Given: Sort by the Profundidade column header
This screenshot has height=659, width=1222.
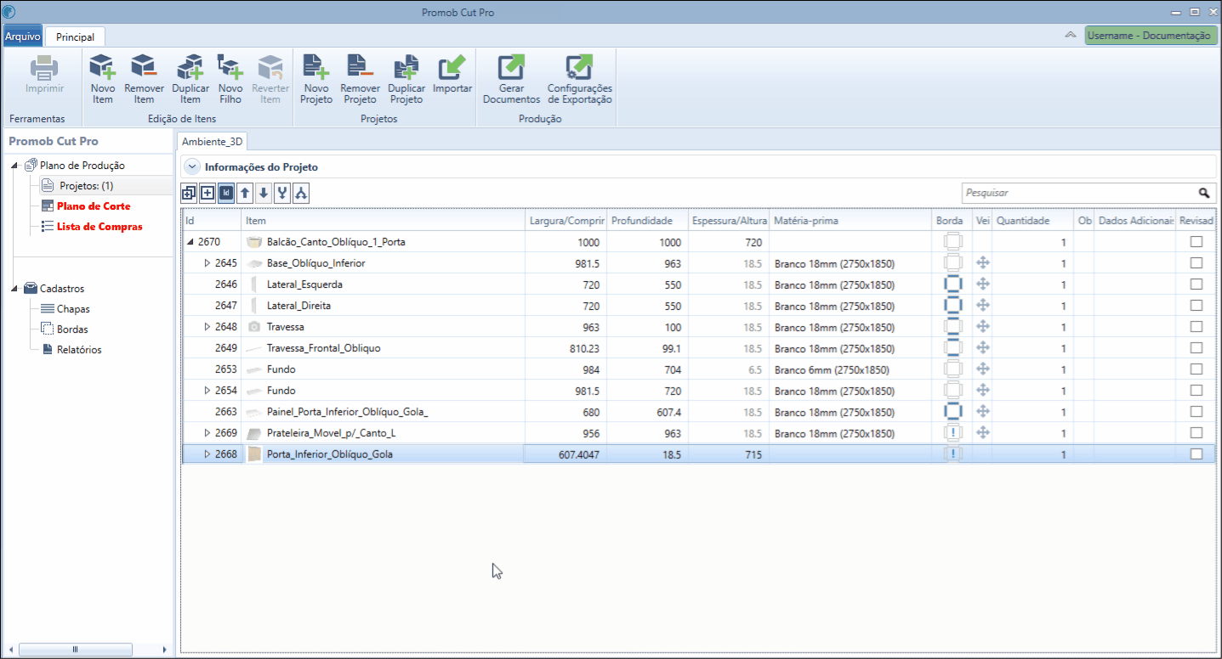Looking at the screenshot, I should (x=647, y=220).
